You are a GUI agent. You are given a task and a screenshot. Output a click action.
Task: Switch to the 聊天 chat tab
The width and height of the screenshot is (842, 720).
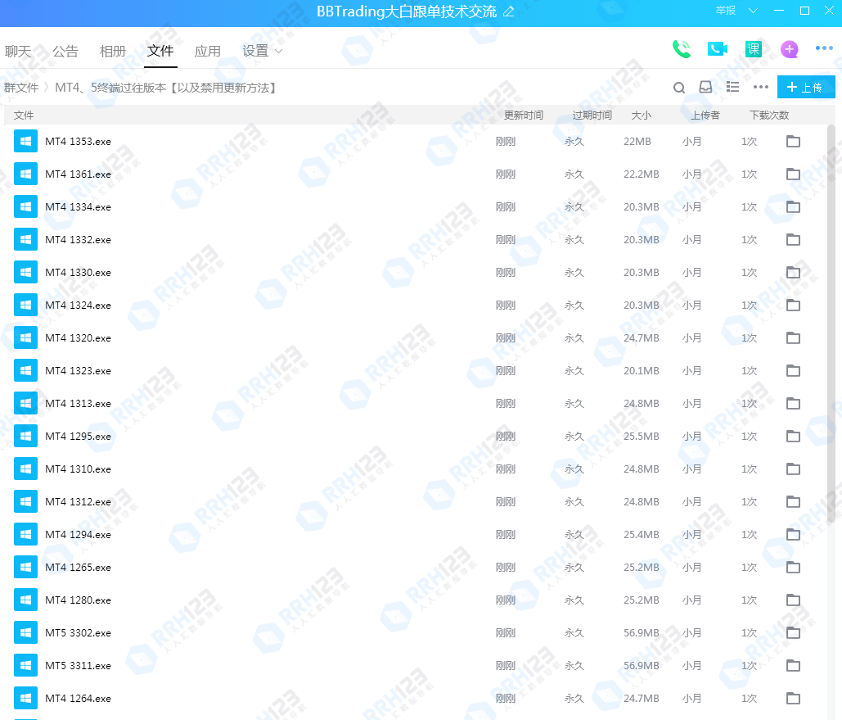[18, 51]
